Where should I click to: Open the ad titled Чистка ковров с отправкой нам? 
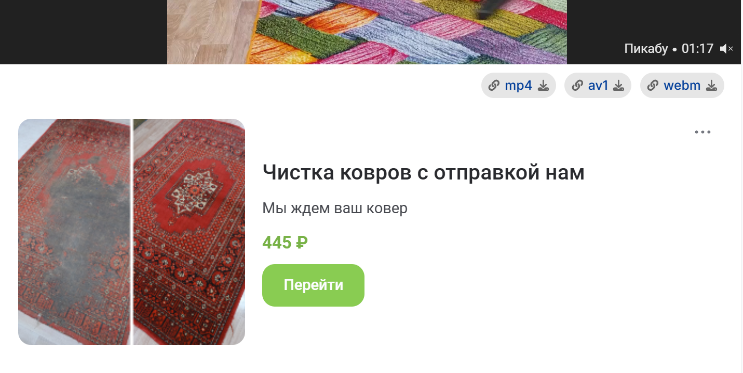coord(423,172)
